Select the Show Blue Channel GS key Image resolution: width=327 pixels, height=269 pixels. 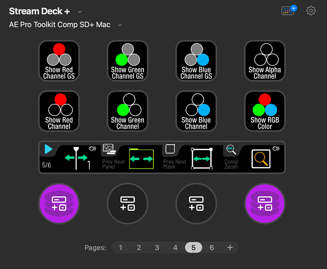[x=196, y=61]
